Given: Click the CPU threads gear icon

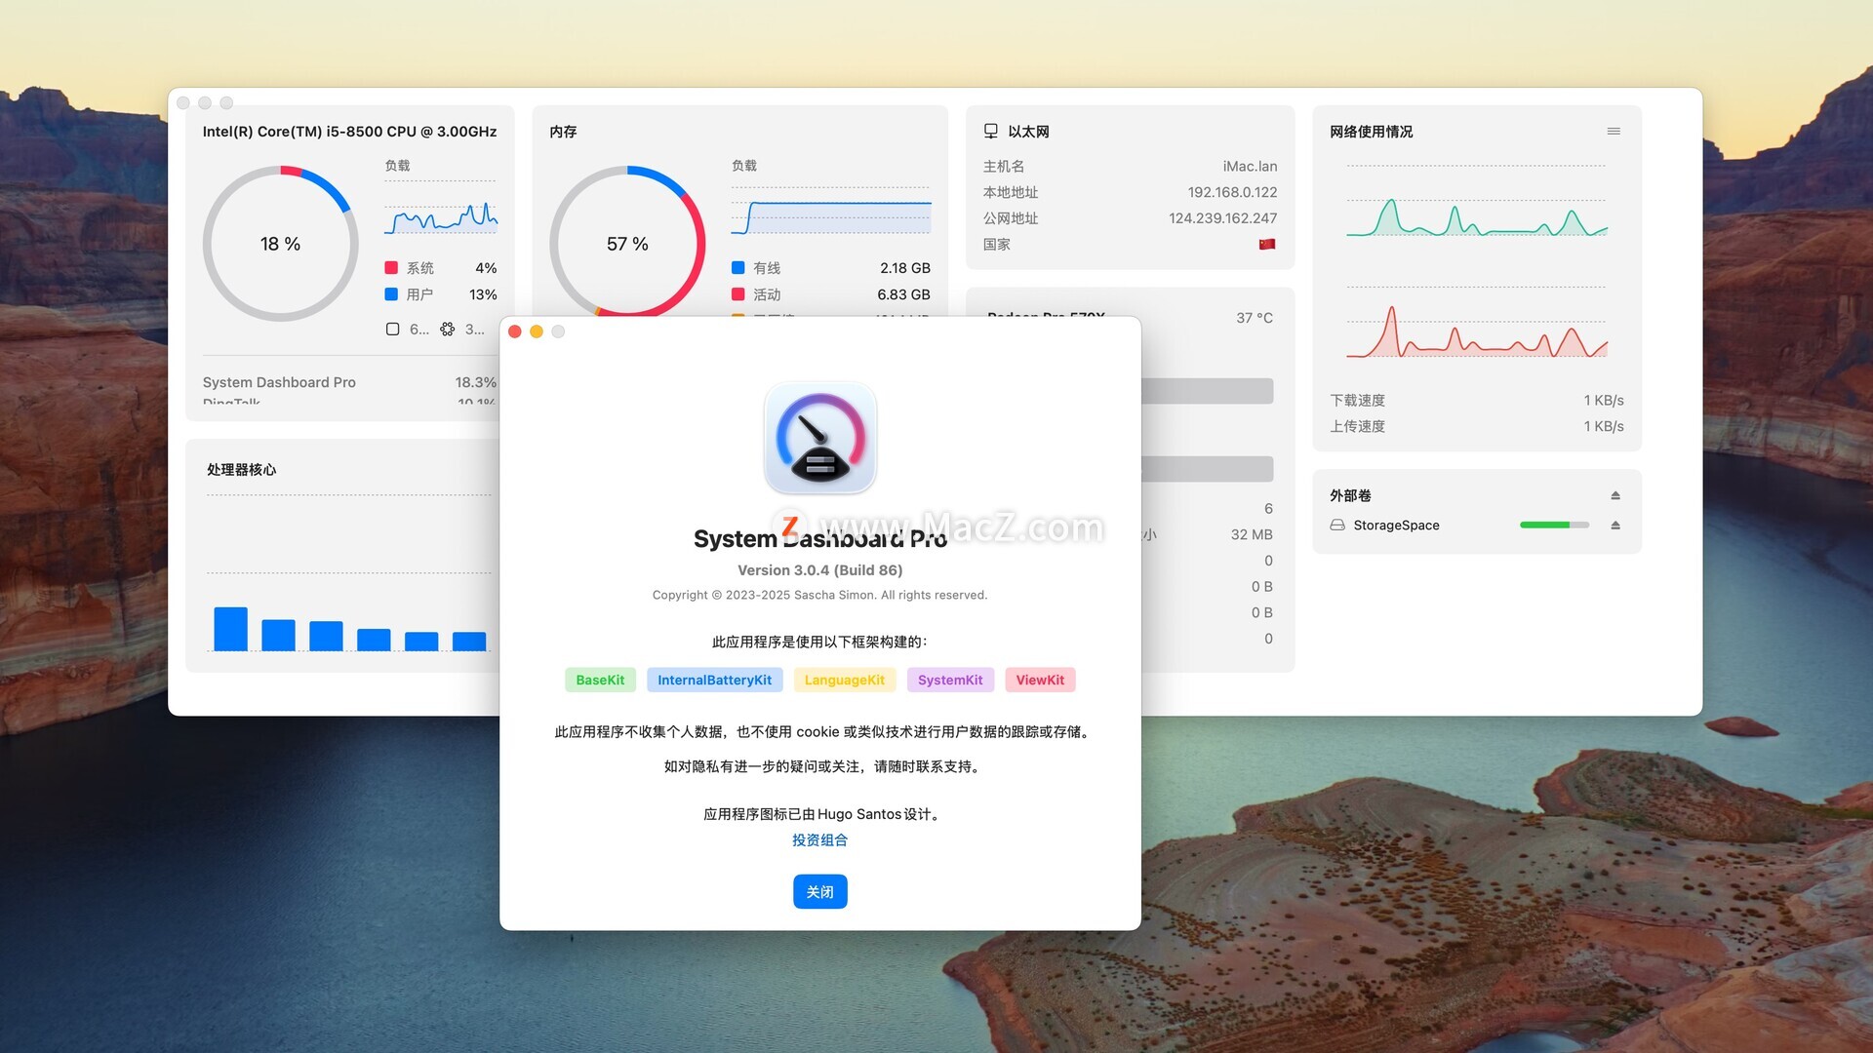Looking at the screenshot, I should pyautogui.click(x=448, y=330).
